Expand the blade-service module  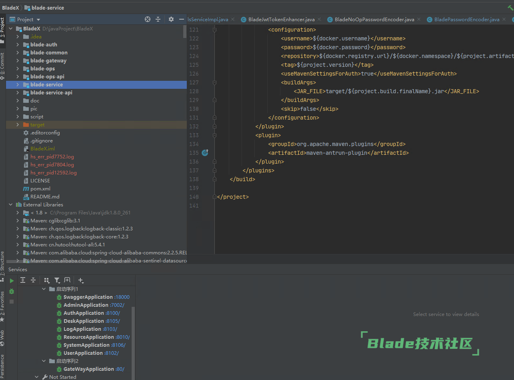[18, 84]
